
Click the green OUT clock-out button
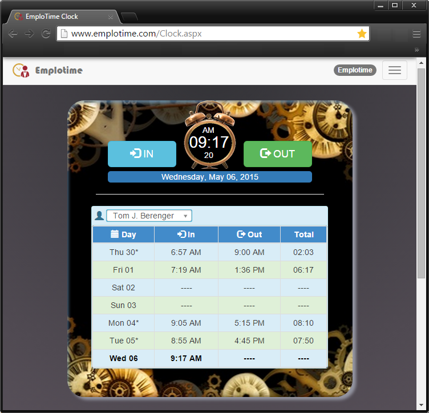point(278,153)
